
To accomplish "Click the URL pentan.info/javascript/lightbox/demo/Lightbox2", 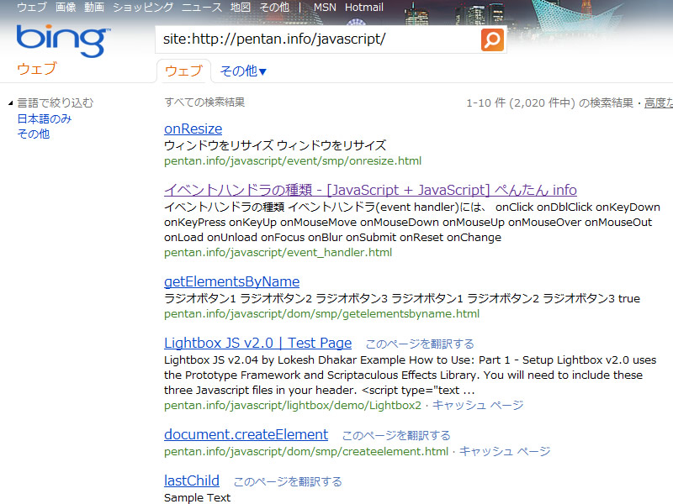I will [293, 405].
